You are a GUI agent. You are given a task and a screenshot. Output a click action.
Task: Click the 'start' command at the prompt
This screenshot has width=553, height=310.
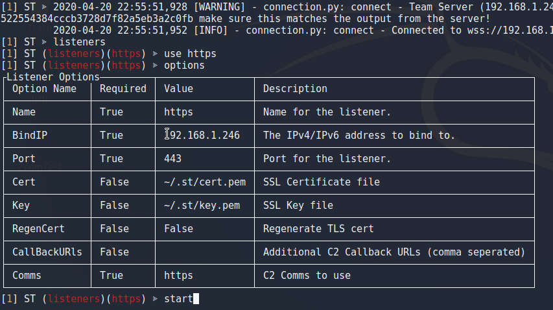click(x=178, y=299)
